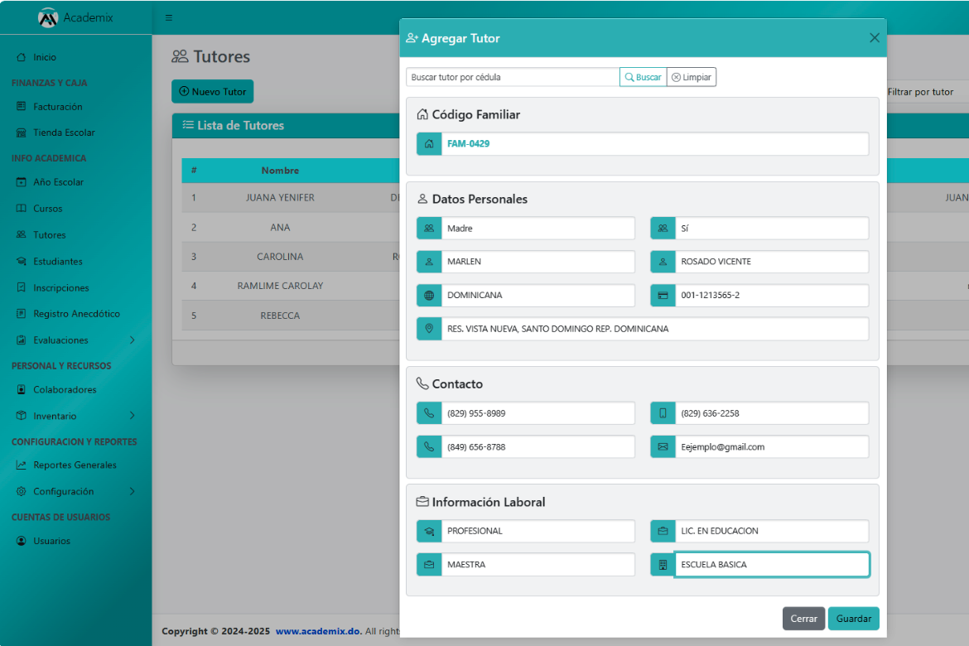The height and width of the screenshot is (646, 969).
Task: Click the globe icon beside DOMINICANA
Action: tap(429, 296)
